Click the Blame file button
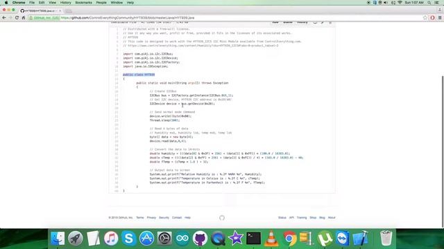This screenshot has height=249, width=444. 287,22
